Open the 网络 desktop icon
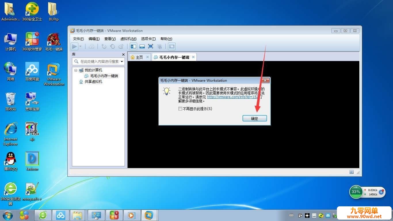The height and width of the screenshot is (221, 393). coord(11,72)
